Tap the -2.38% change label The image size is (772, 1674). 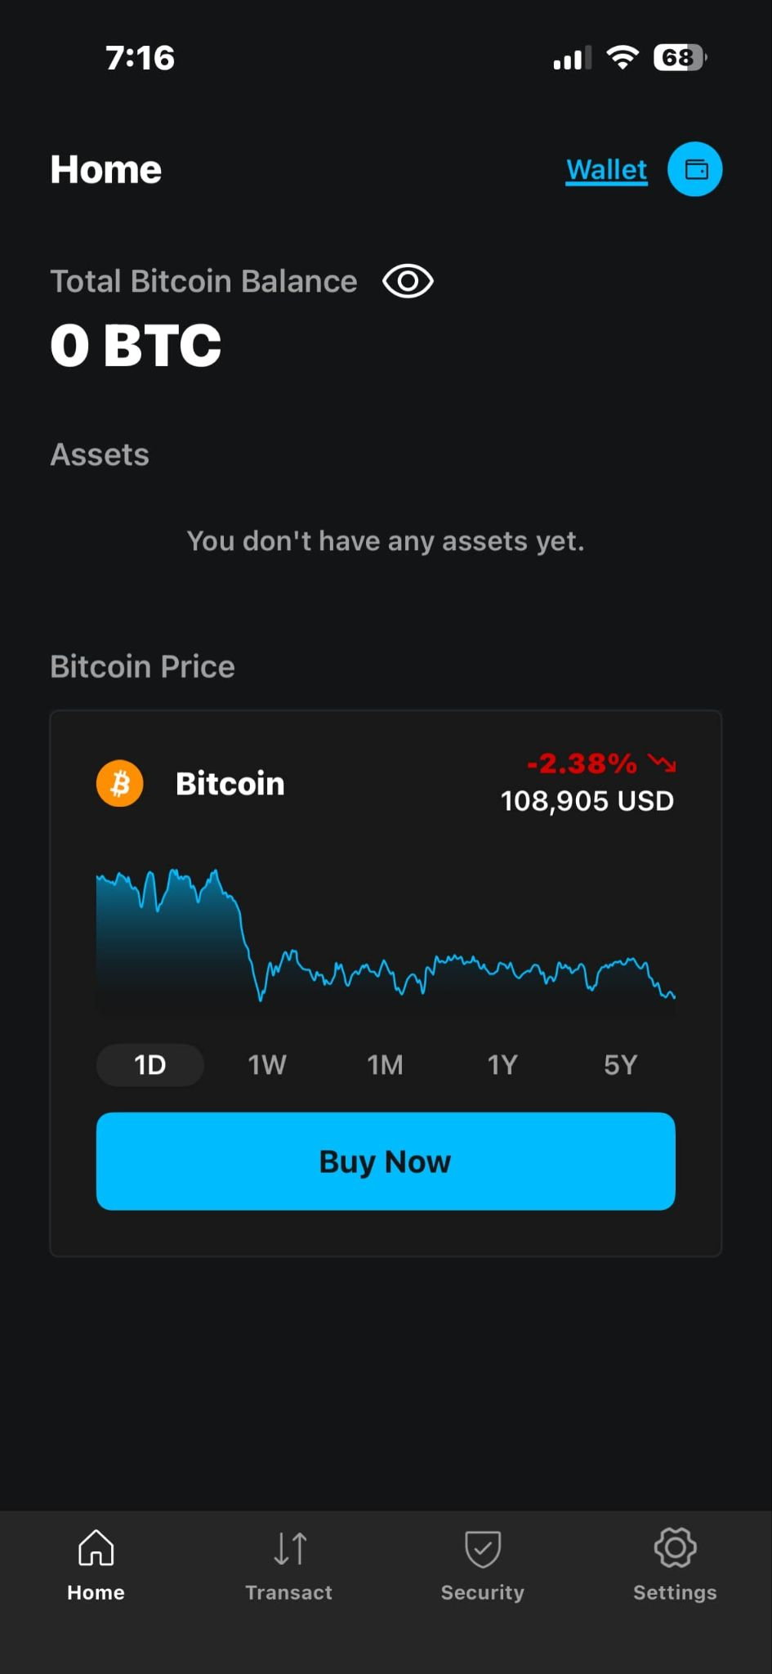click(x=582, y=763)
